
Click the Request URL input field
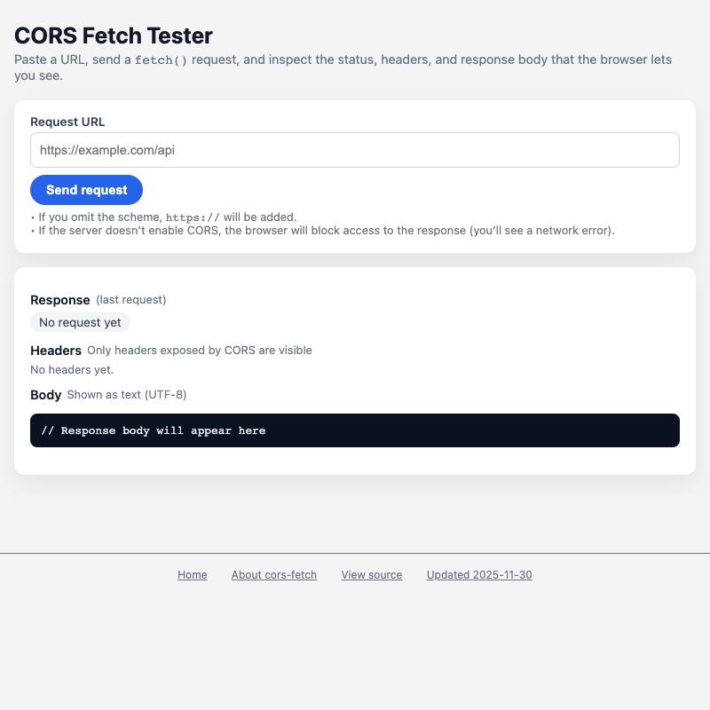355,149
